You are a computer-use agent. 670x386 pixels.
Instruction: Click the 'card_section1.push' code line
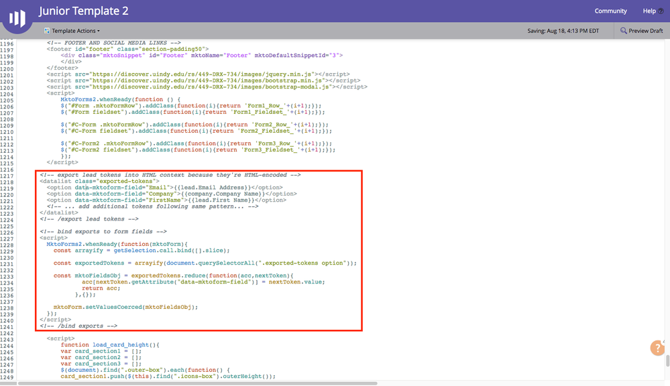click(168, 377)
